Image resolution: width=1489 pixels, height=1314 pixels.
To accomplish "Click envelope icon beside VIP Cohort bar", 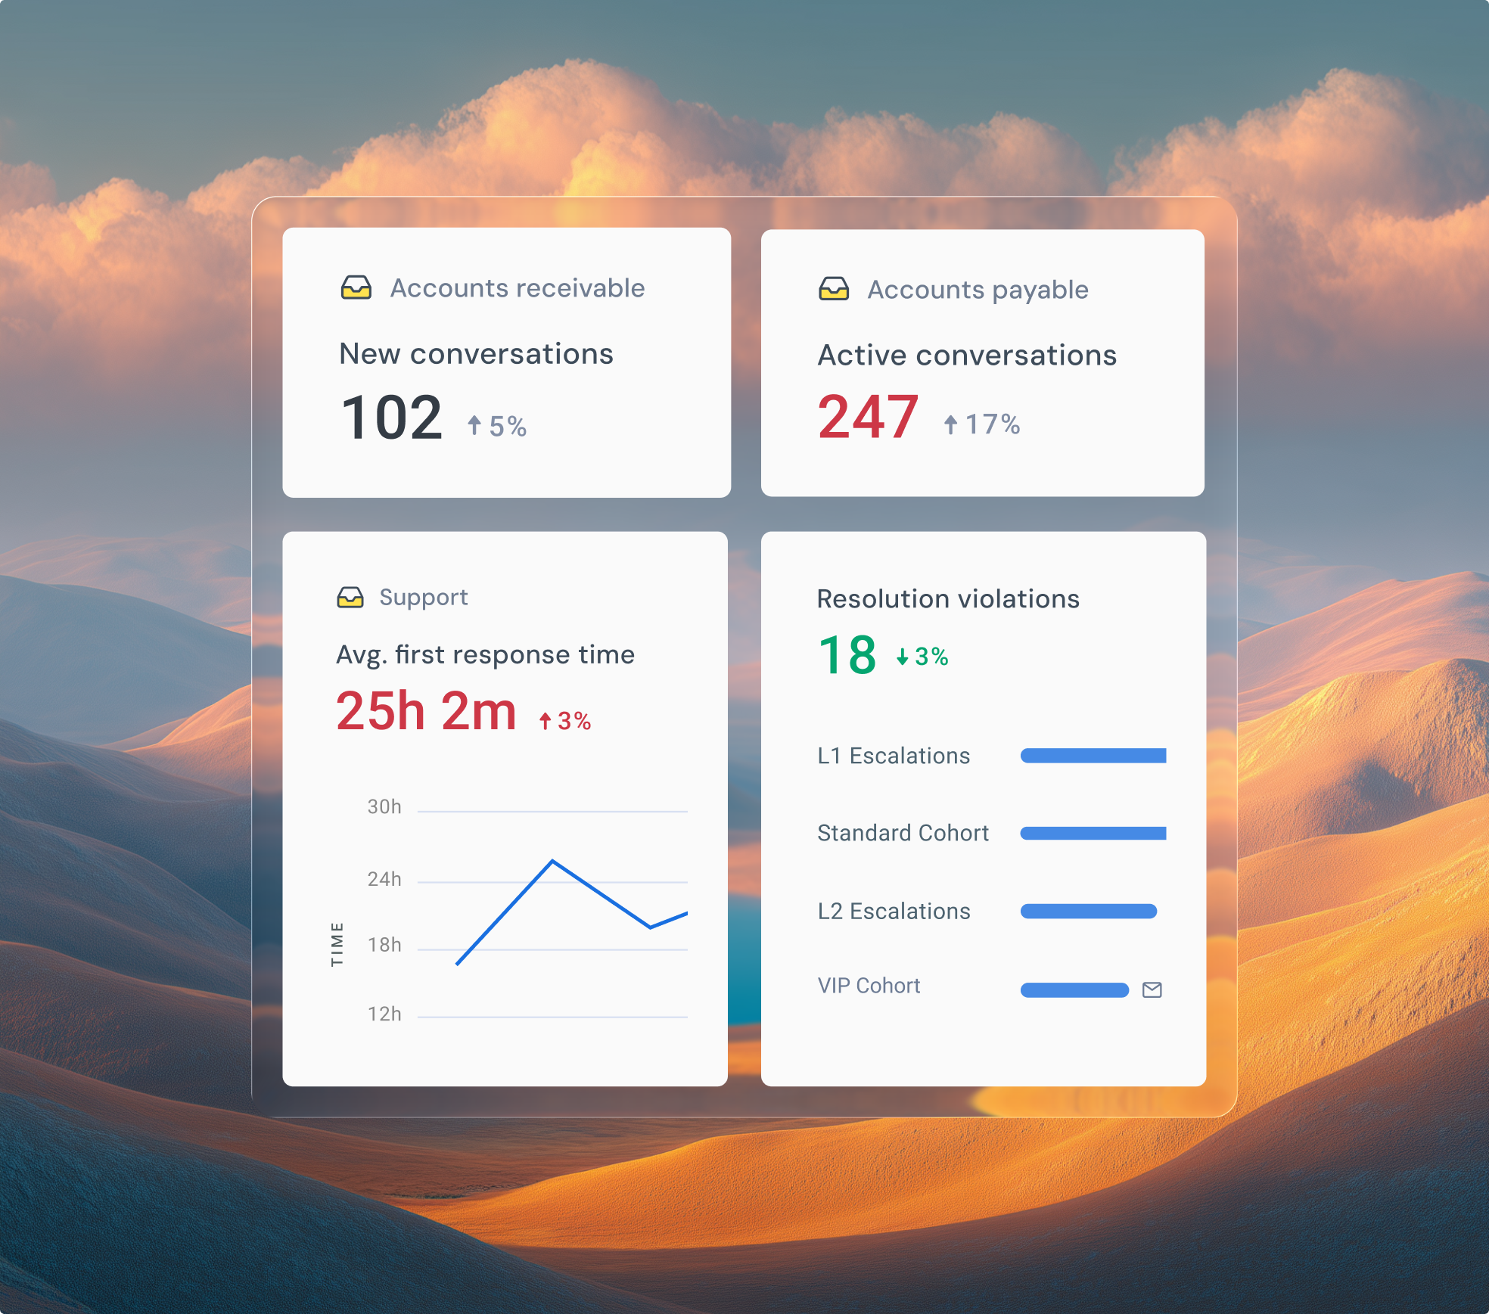I will [x=1152, y=989].
